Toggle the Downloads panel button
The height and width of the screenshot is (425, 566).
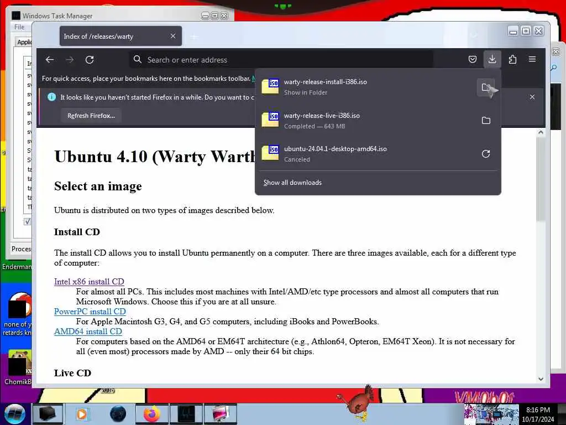(492, 59)
